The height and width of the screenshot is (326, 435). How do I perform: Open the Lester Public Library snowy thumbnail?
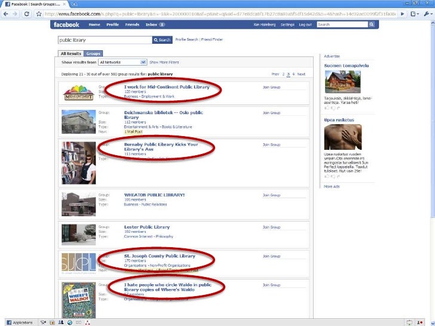(x=78, y=235)
